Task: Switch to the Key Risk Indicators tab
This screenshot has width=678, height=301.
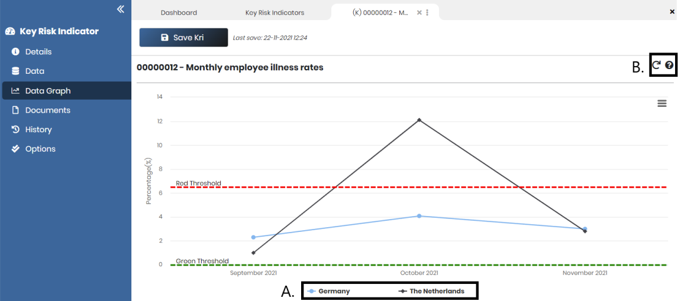Action: [275, 12]
